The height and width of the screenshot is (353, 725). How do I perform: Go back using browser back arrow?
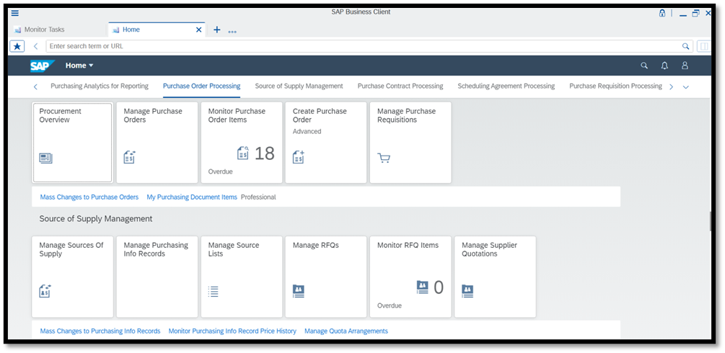click(35, 46)
